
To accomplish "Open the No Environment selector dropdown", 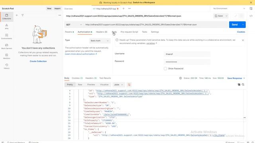I will 229,9.
